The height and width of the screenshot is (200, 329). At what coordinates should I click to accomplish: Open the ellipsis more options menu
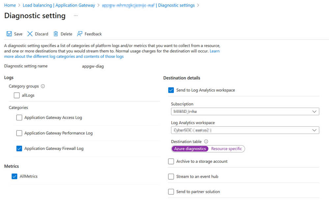[76, 16]
